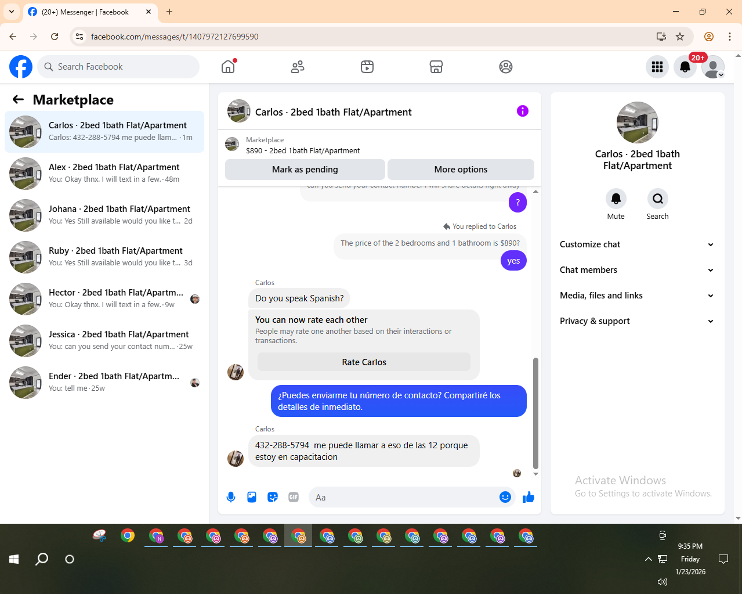Click the chat scrollbar thumb
Image resolution: width=742 pixels, height=594 pixels.
click(x=535, y=413)
